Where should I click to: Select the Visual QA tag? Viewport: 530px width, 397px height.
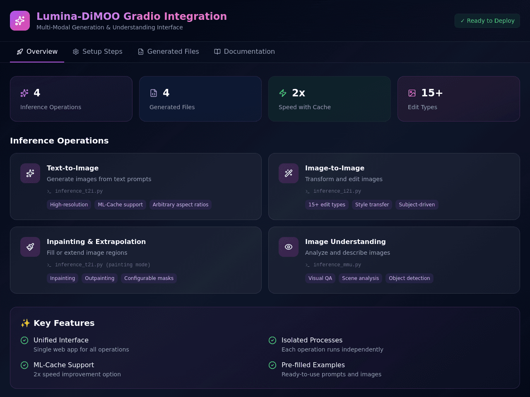pyautogui.click(x=320, y=278)
